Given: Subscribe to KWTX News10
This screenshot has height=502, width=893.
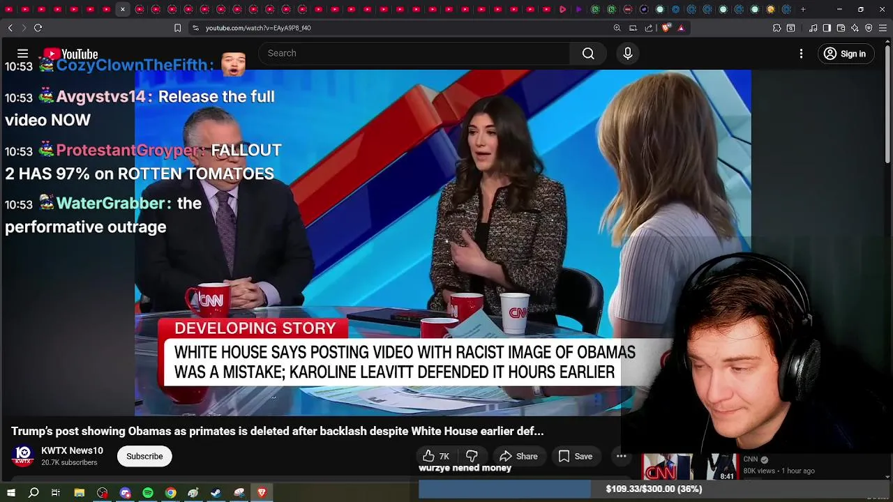Looking at the screenshot, I should pyautogui.click(x=144, y=457).
